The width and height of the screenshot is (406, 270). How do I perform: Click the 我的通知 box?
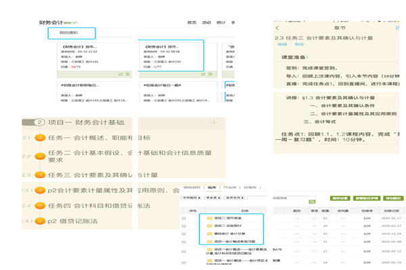[71, 32]
